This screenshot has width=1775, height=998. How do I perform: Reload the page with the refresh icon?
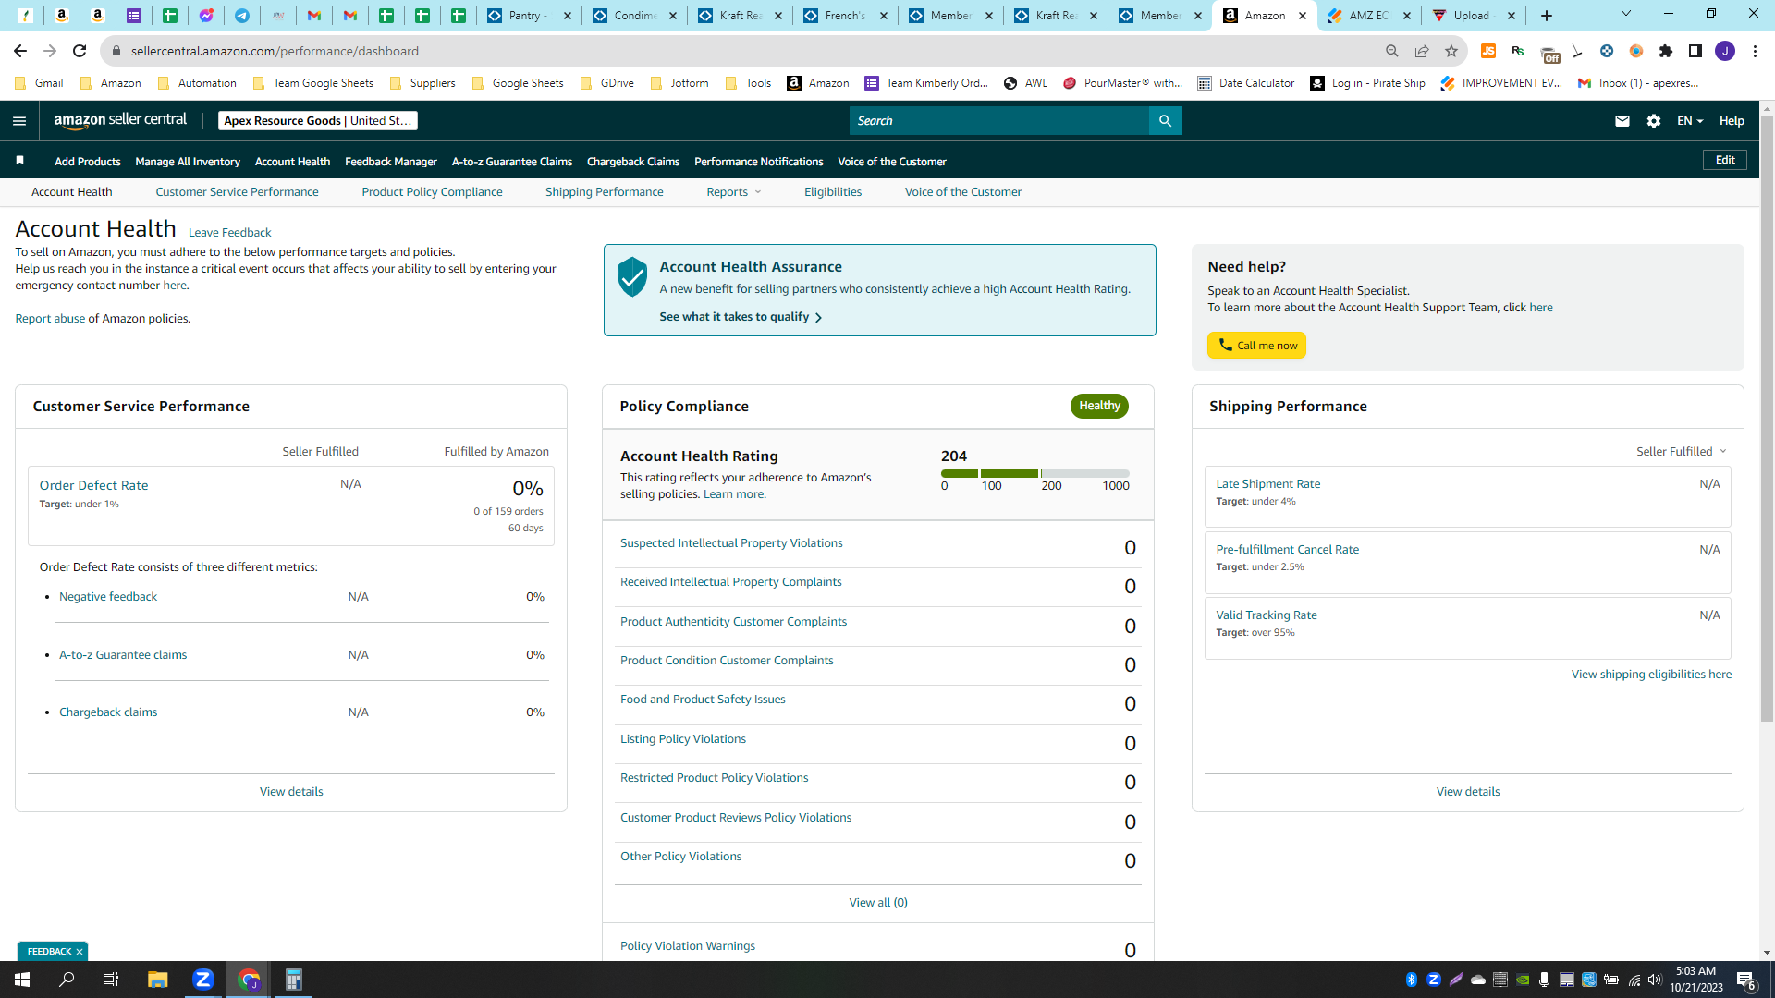coord(80,51)
